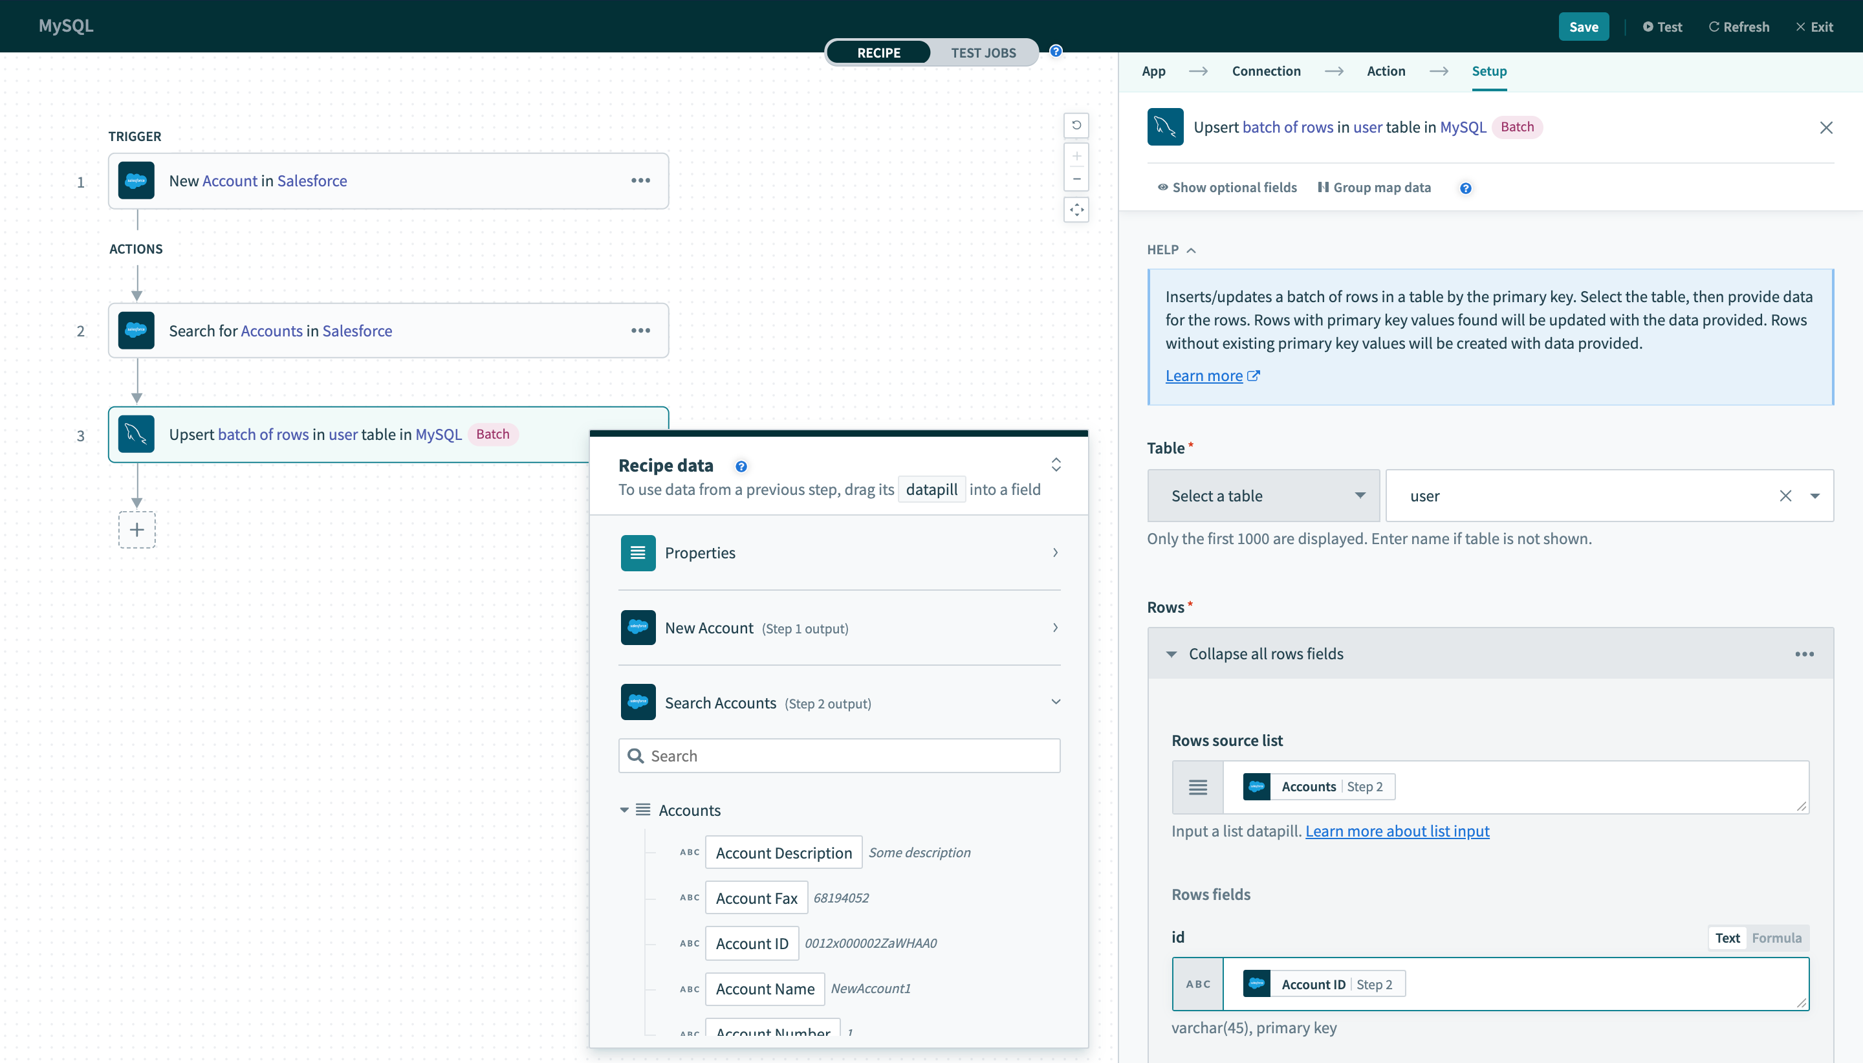Expand the Search Accounts step 2 output

[1054, 702]
